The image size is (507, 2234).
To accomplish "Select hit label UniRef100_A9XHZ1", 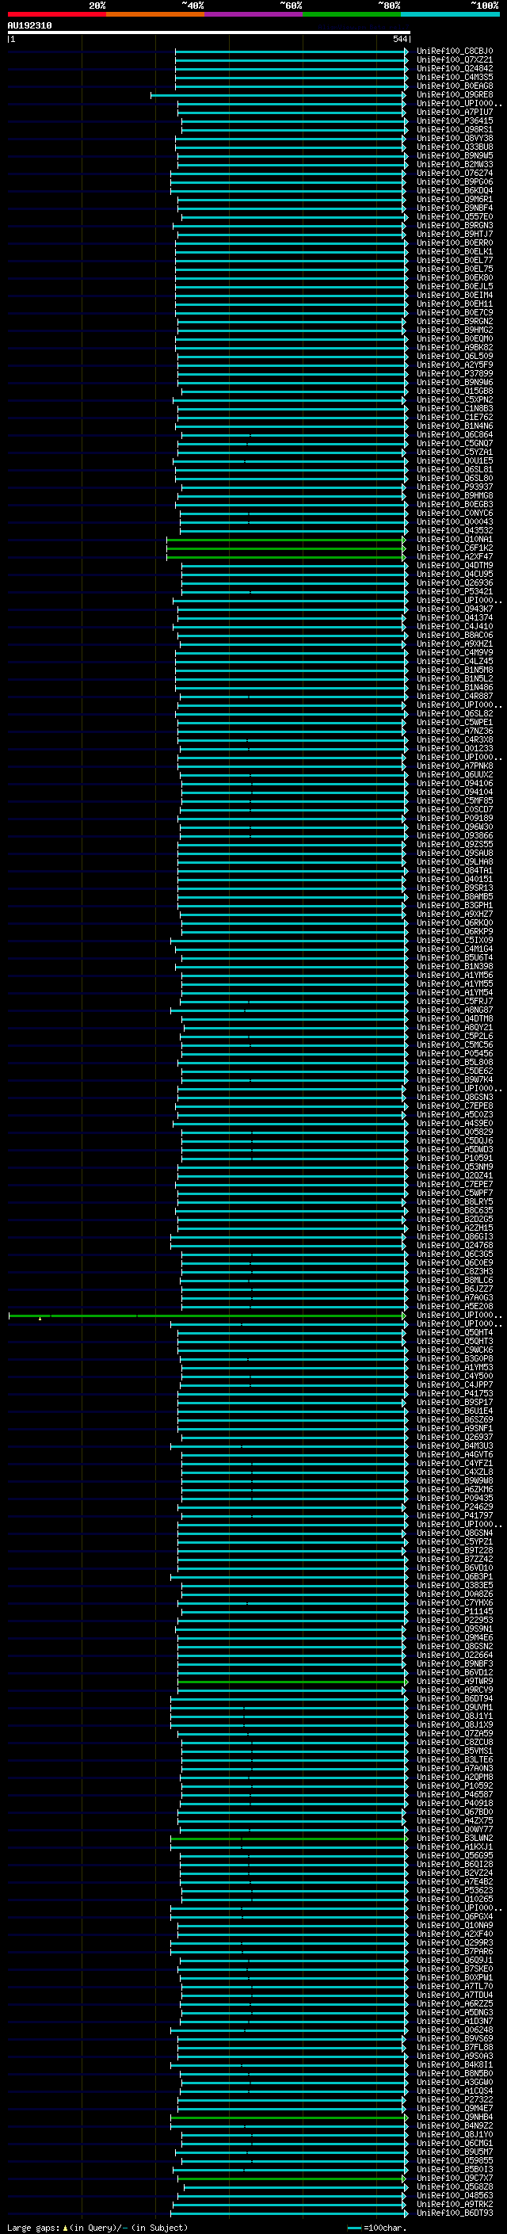I will click(455, 643).
